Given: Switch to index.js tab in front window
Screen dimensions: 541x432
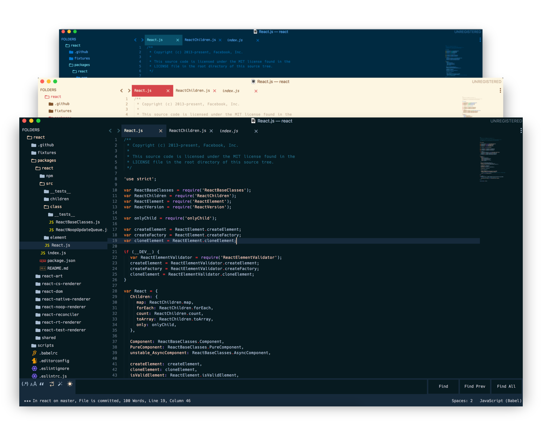Looking at the screenshot, I should point(229,131).
